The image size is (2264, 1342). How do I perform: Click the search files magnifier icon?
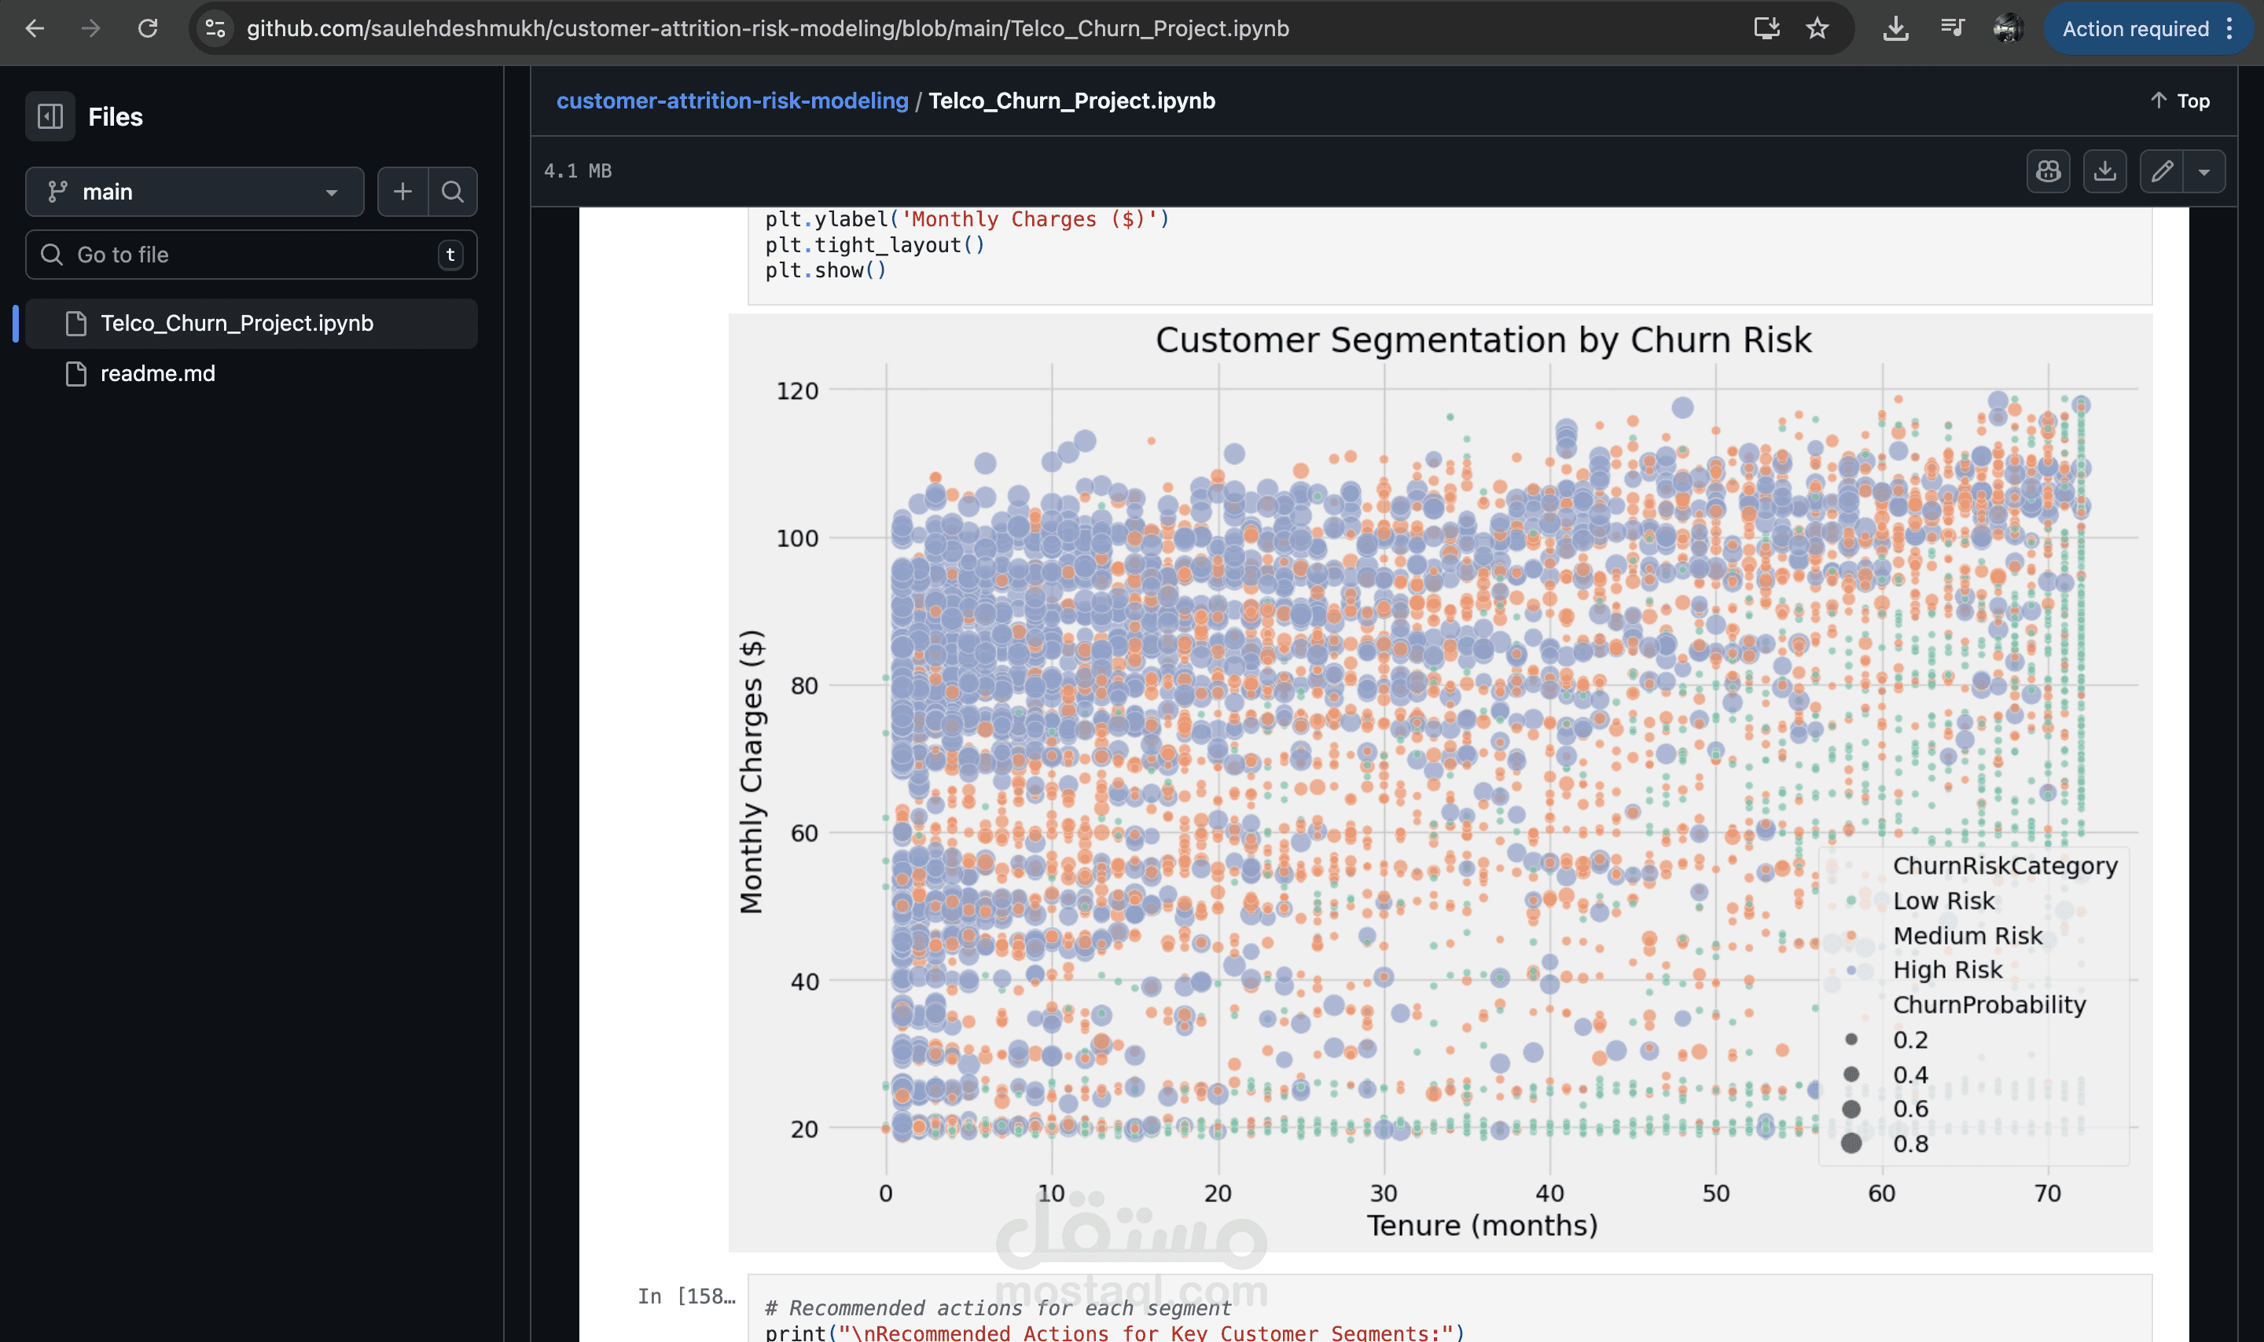(x=452, y=192)
